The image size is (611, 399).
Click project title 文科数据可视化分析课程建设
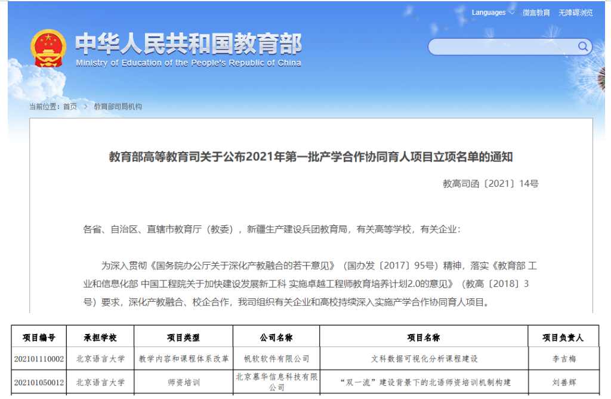pos(425,358)
